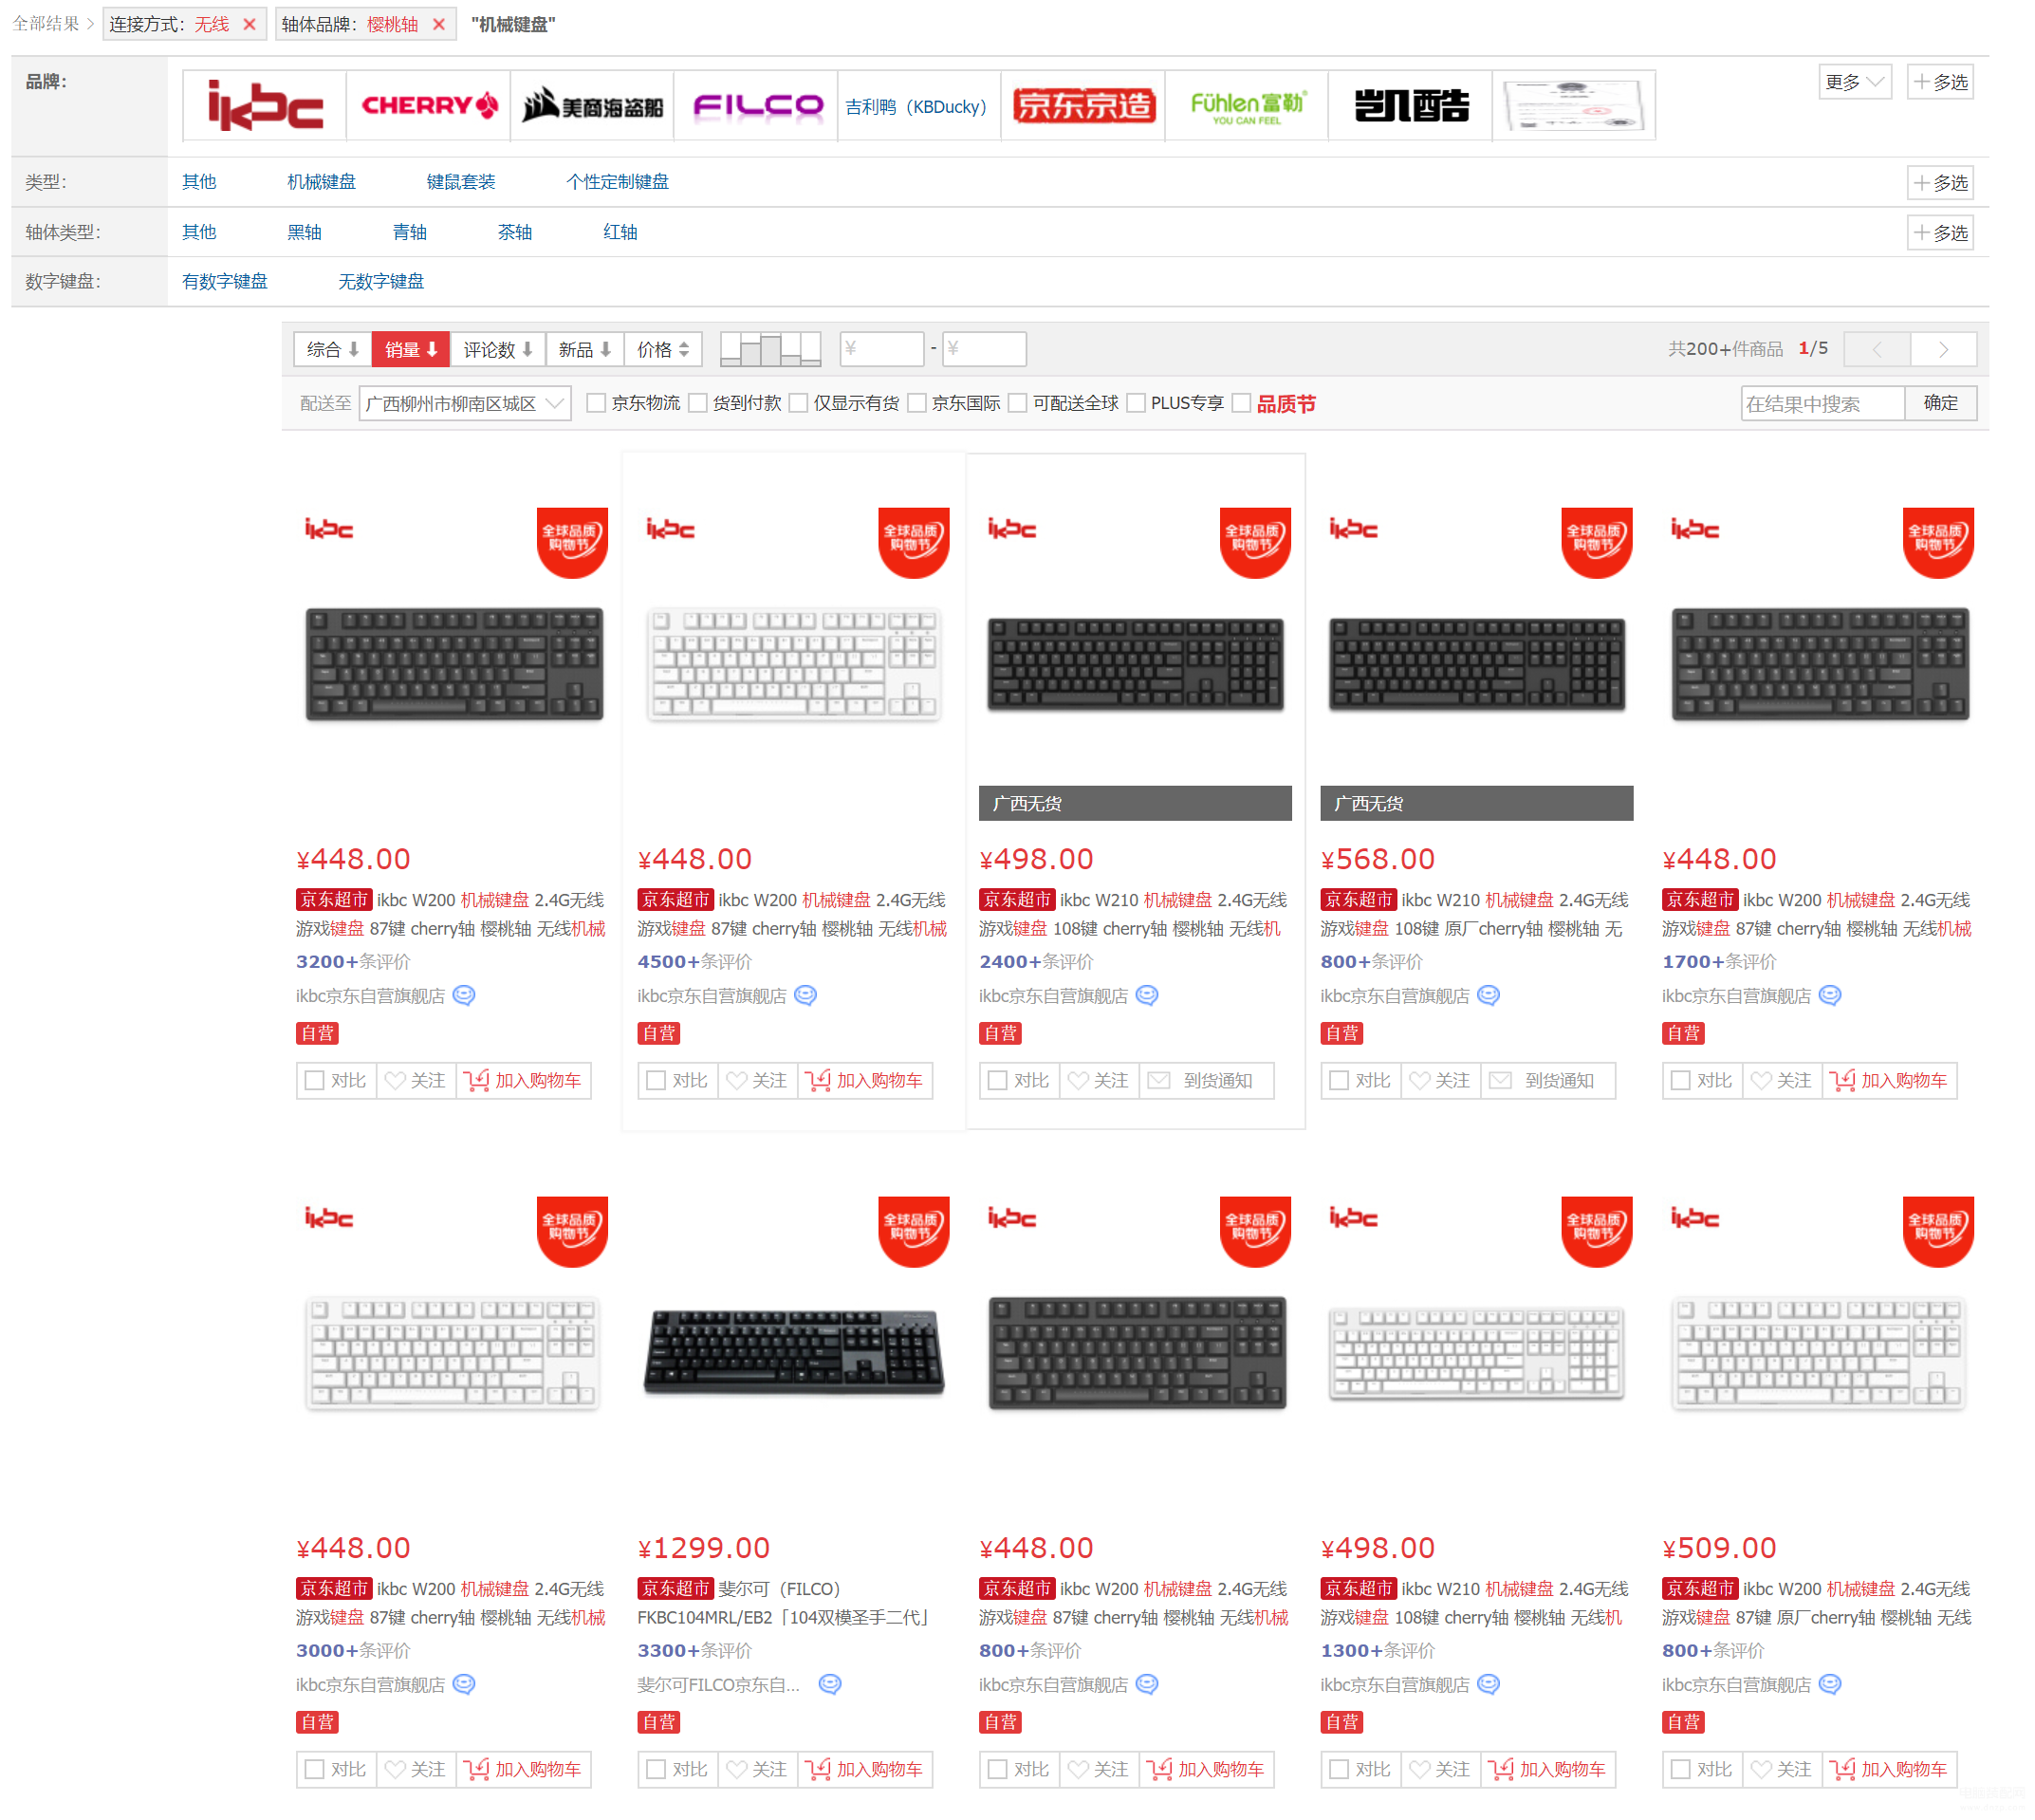Open the FILCO ¥1299.00 keyboard image
The width and height of the screenshot is (2035, 1820).
click(x=793, y=1352)
